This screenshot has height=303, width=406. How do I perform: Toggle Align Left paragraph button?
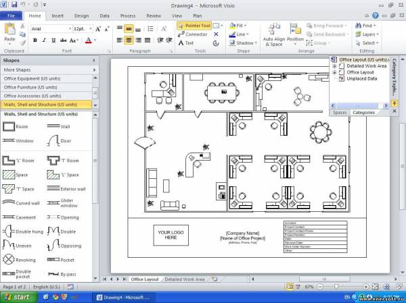[119, 40]
